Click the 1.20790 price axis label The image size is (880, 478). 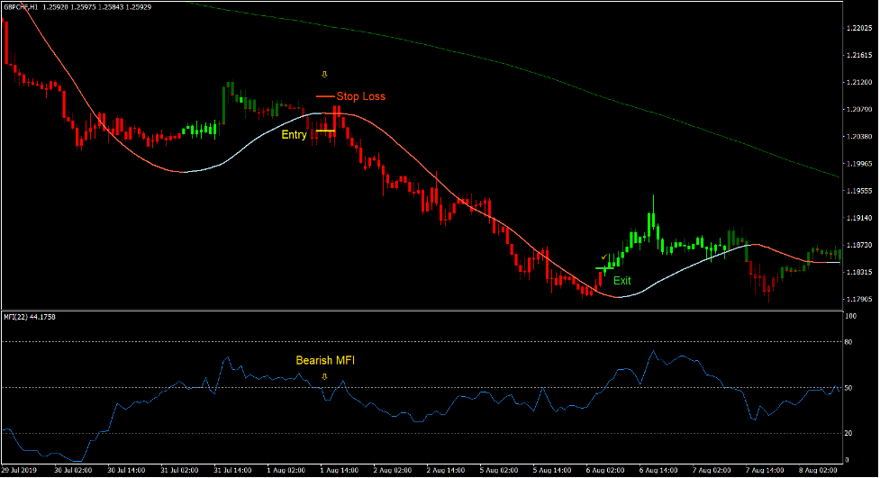[857, 110]
